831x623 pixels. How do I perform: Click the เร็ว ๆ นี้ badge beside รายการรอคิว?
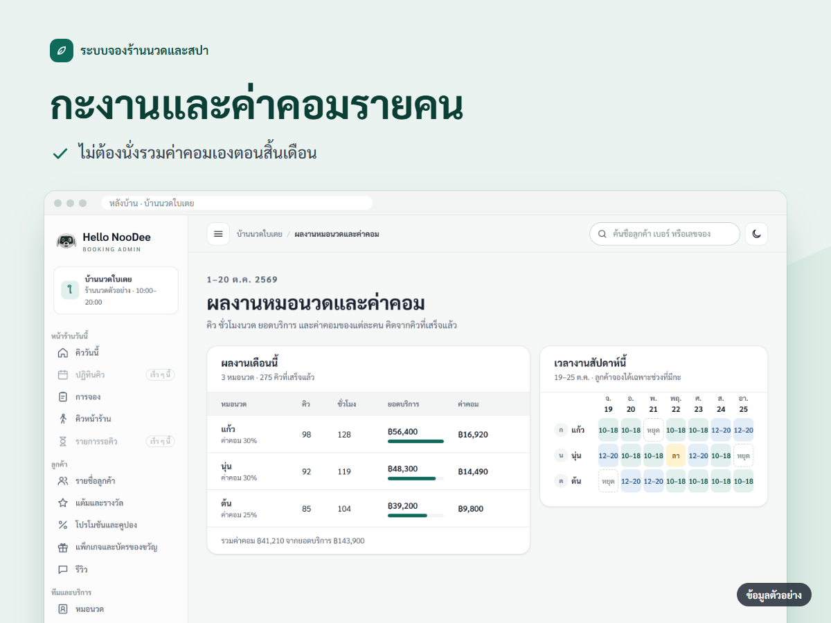pos(161,441)
